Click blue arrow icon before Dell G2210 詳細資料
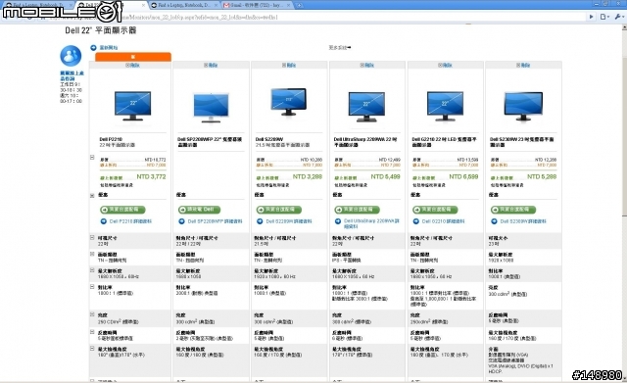Screen dimensions: 627x383 point(415,221)
